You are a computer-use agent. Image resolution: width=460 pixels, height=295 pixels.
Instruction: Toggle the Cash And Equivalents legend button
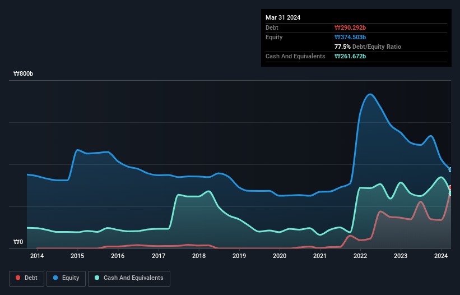pyautogui.click(x=129, y=278)
